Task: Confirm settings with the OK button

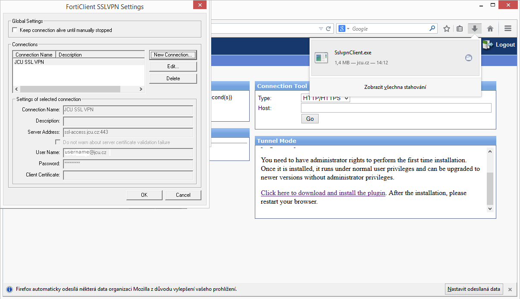Action: point(144,195)
